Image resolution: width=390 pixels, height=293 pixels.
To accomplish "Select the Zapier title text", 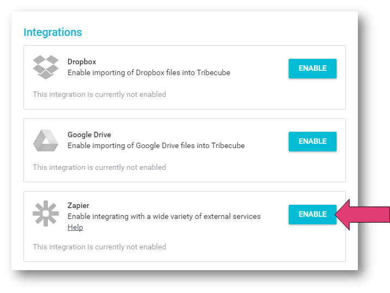I will pos(78,205).
